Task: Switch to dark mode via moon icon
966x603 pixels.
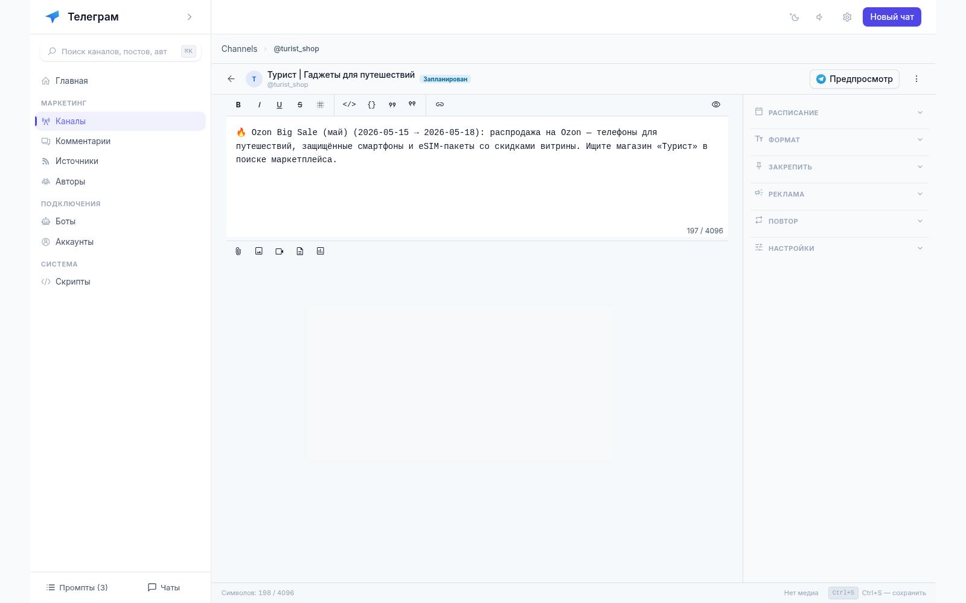Action: point(795,17)
